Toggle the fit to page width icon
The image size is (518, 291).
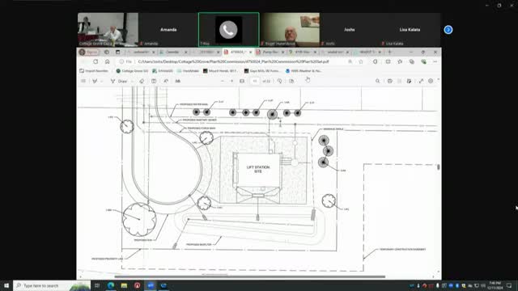tap(242, 81)
